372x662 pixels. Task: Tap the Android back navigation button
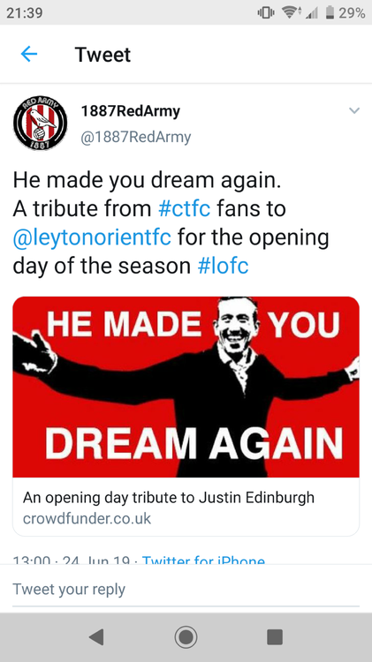click(96, 636)
